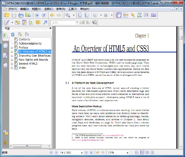Click the fit page view icon

coord(80,15)
